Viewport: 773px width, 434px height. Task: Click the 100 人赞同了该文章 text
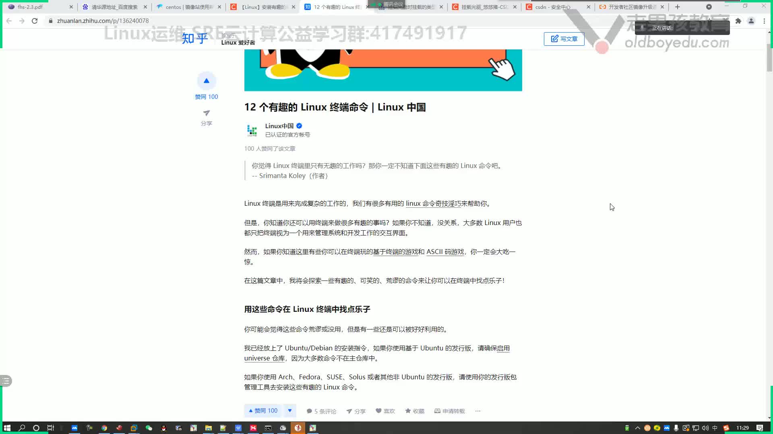(270, 149)
